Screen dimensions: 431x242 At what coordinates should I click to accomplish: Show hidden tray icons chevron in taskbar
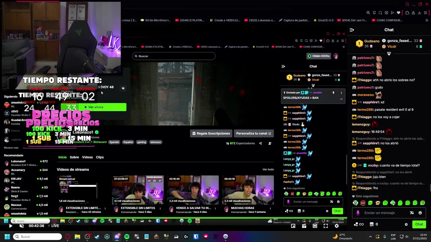(370, 237)
